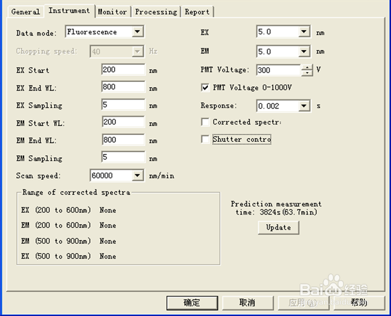Screen dimensions: 391x316
Task: Click the EX Sampling interval field
Action: (124, 104)
